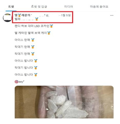Switch to the 트윗 tab
Viewport: 120px width, 124px height.
point(11,7)
